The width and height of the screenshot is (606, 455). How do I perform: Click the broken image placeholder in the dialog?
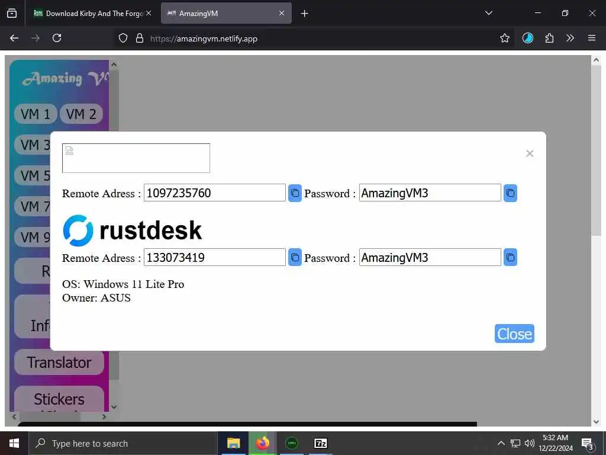click(136, 158)
